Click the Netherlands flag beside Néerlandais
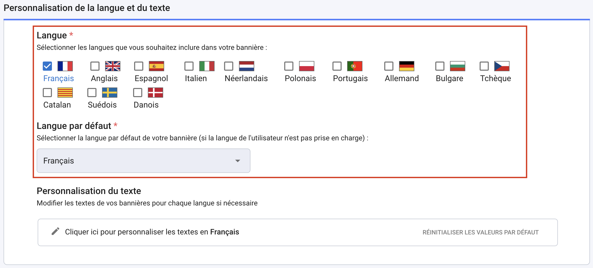The height and width of the screenshot is (268, 593). (246, 66)
